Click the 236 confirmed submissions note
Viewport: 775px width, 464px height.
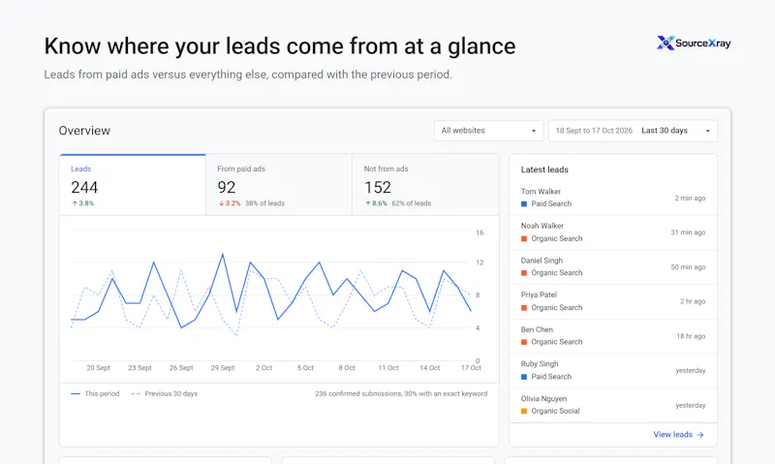pos(401,394)
